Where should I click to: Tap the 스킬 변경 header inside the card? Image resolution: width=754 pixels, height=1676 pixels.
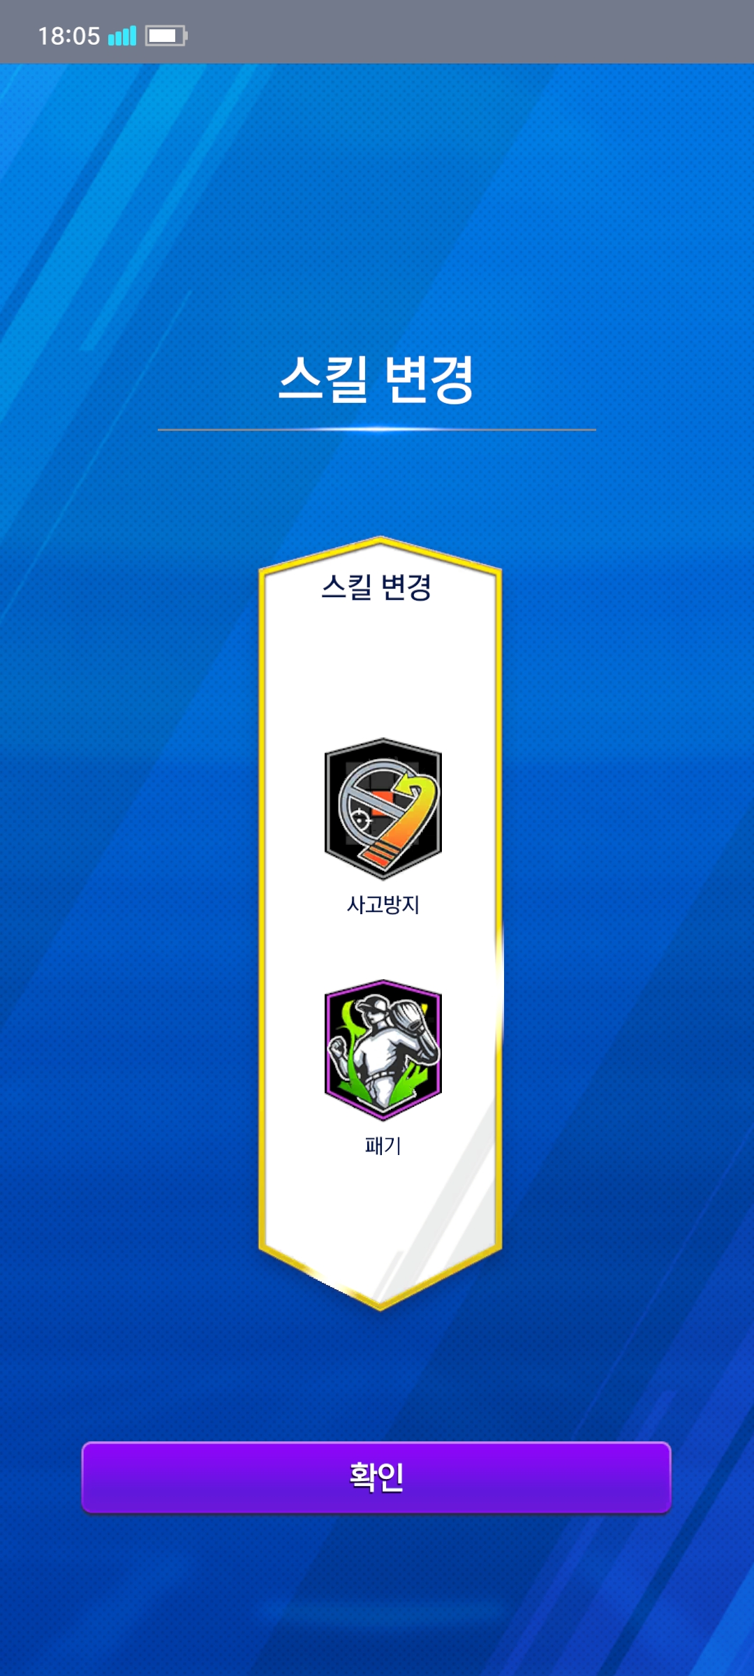click(x=376, y=587)
